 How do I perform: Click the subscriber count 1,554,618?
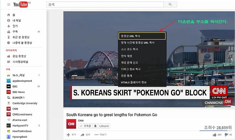(x=104, y=126)
